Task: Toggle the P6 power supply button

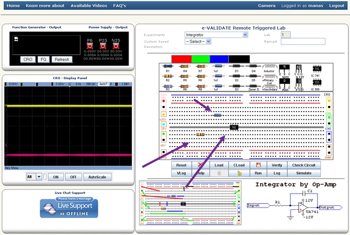Action: 90,46
